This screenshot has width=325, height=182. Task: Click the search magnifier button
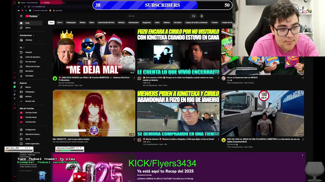coord(193,16)
